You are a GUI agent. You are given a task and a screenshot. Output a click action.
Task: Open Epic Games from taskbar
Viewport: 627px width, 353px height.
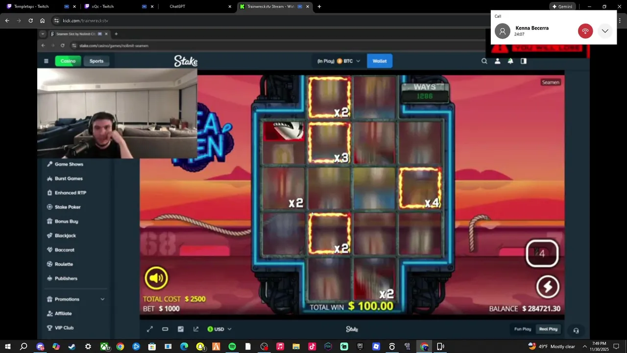(x=360, y=347)
